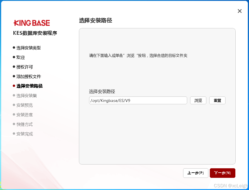Select the 选择安装类型 installer step
Image resolution: width=249 pixels, height=190 pixels.
29,48
